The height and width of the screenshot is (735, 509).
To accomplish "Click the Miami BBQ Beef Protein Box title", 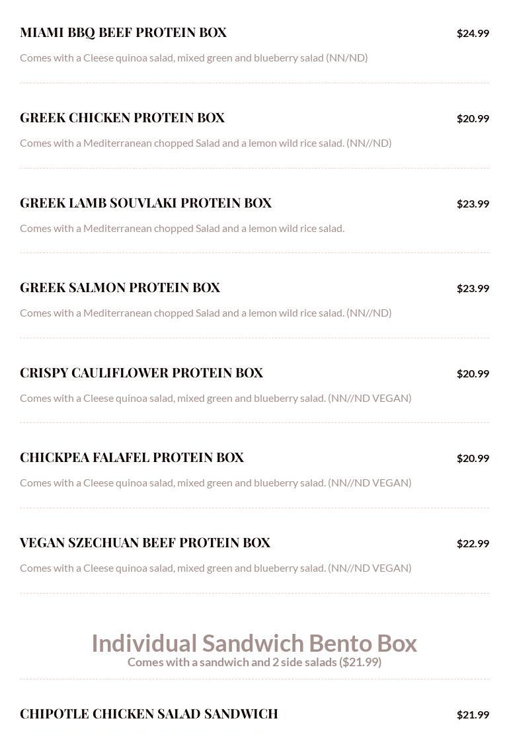I will pos(123,32).
